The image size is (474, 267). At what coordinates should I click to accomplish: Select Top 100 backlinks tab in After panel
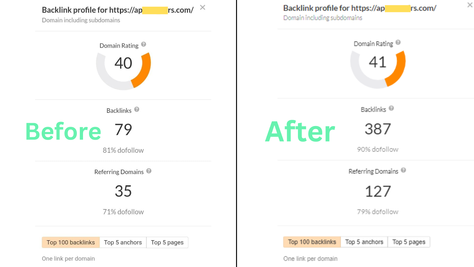[x=312, y=242]
